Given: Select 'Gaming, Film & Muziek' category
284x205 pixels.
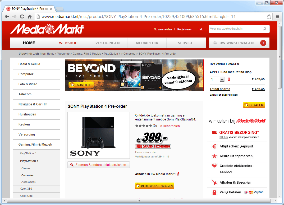Looking at the screenshot, I should [35, 145].
